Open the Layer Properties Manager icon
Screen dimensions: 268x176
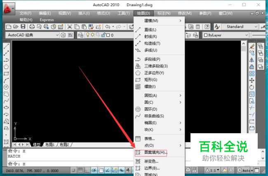point(81,35)
